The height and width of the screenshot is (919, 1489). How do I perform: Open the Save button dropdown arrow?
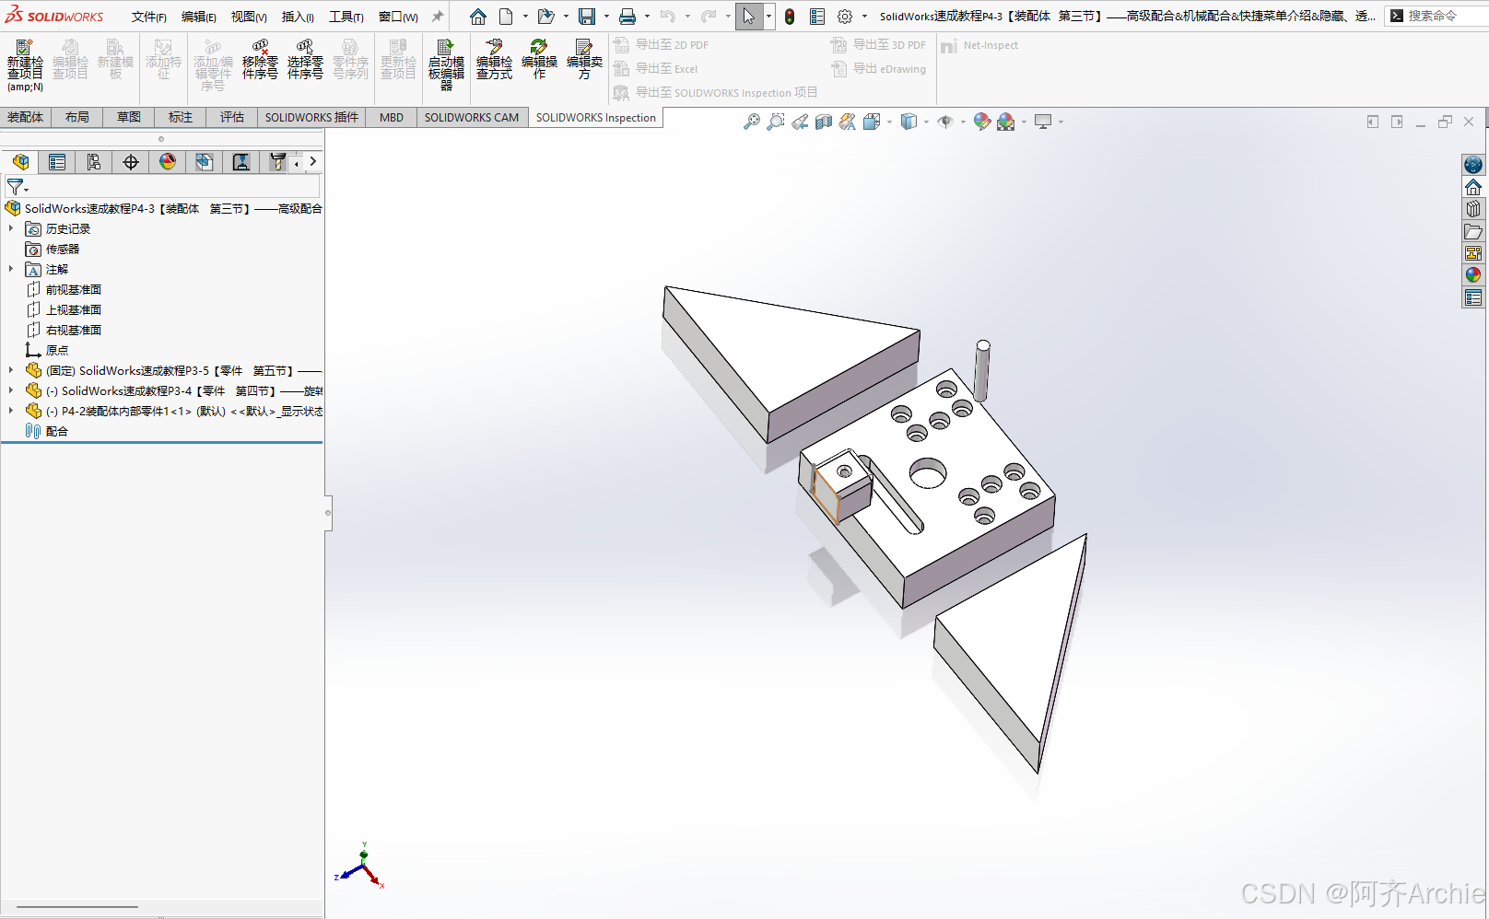click(606, 17)
